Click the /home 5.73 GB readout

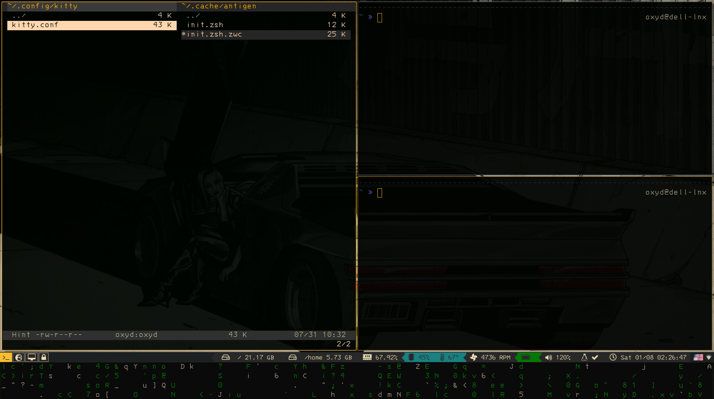[328, 357]
